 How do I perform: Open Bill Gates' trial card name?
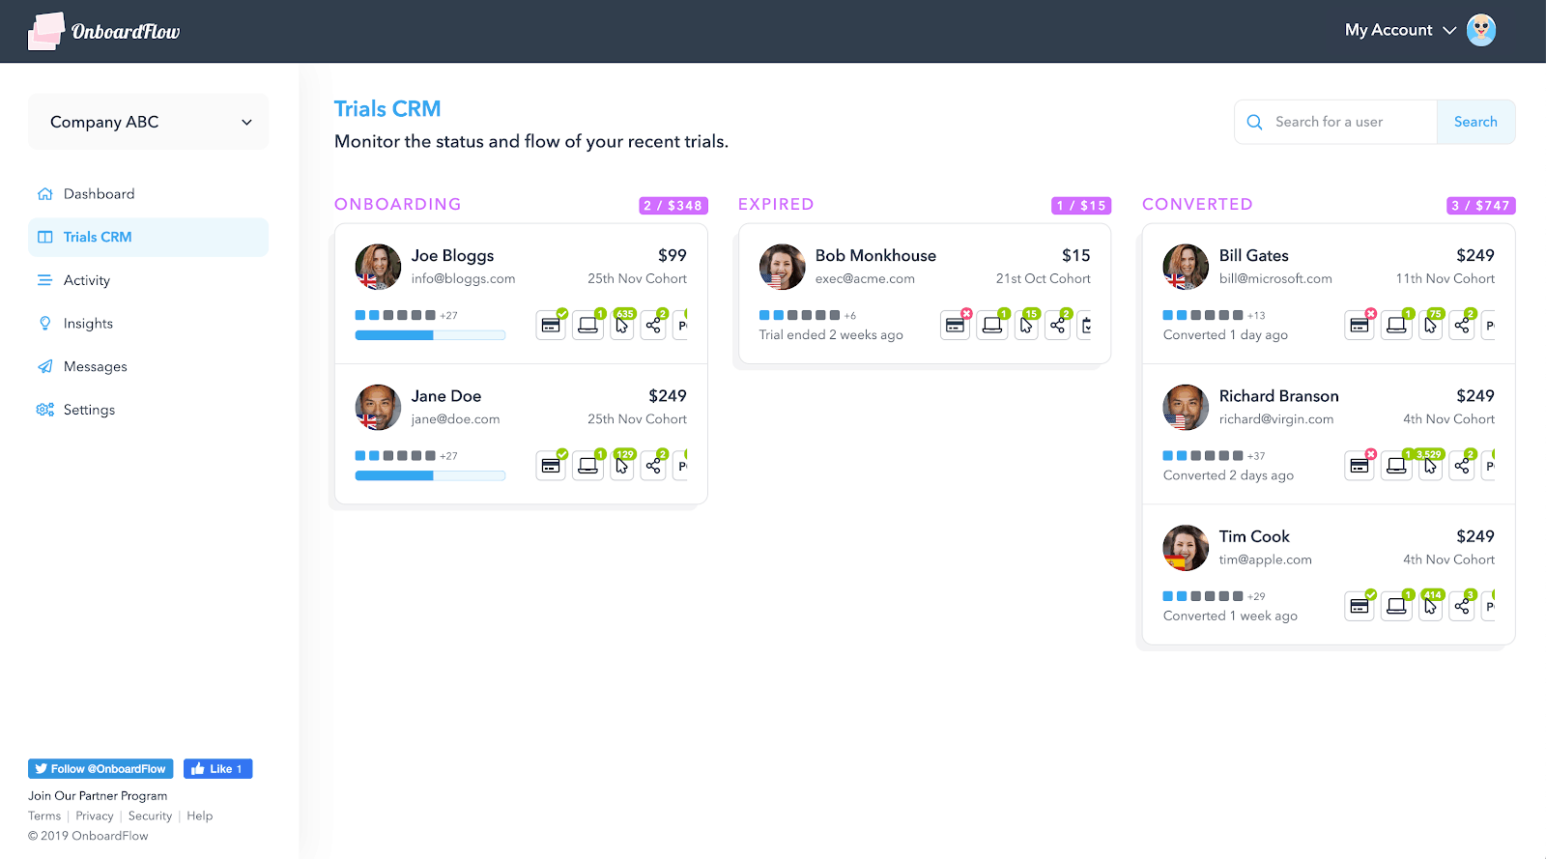click(x=1253, y=255)
